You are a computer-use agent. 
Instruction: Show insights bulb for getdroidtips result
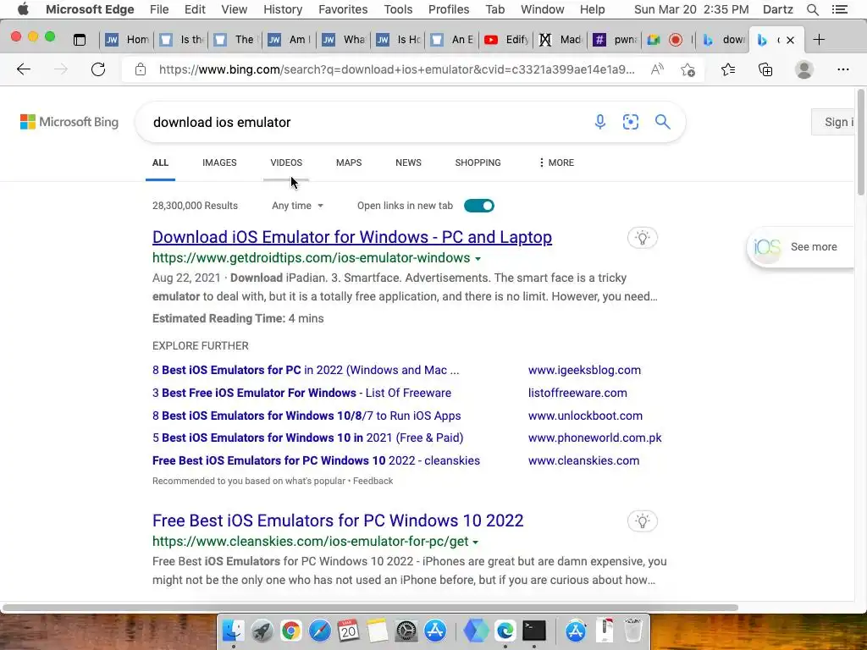642,238
